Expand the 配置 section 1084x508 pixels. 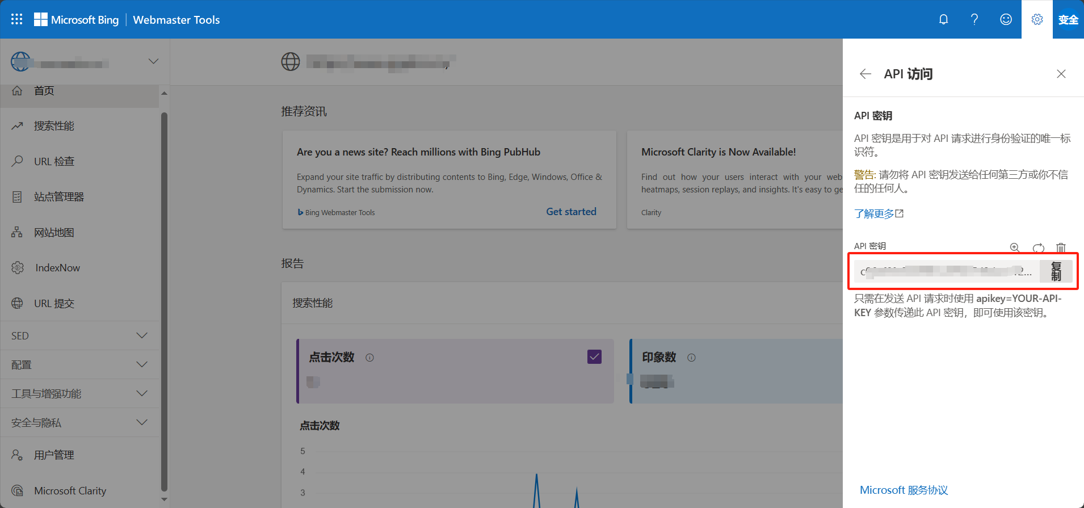(79, 364)
